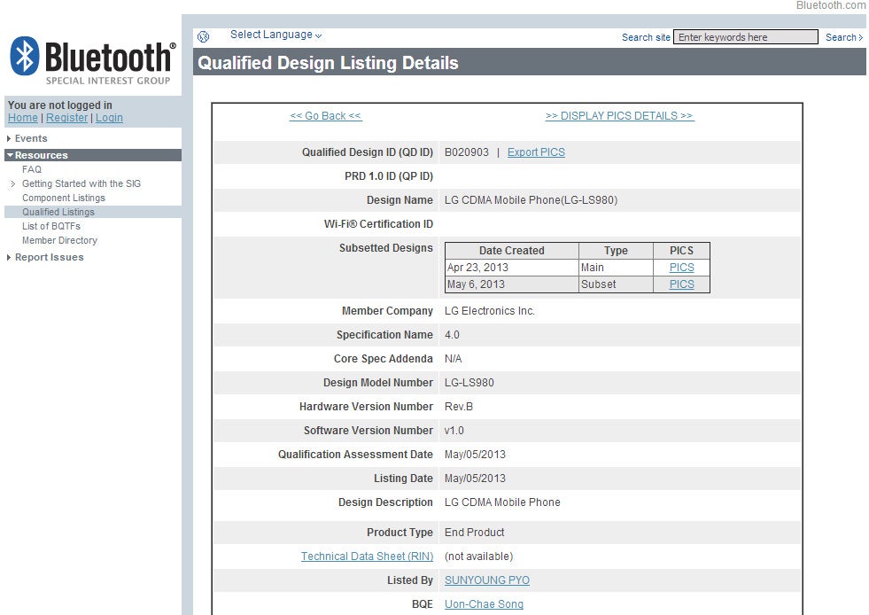The image size is (869, 615).
Task: Open Uon-Chae Song BQE link
Action: [484, 603]
